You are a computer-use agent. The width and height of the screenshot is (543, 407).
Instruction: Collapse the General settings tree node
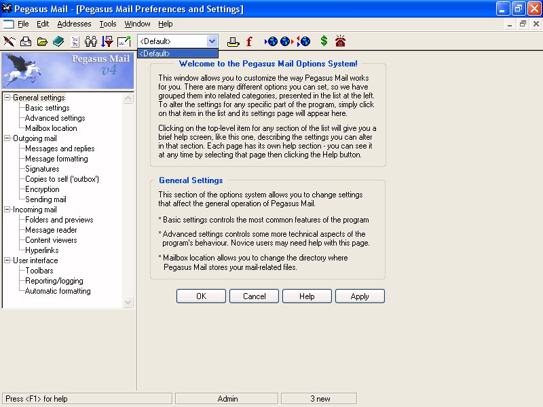point(7,98)
